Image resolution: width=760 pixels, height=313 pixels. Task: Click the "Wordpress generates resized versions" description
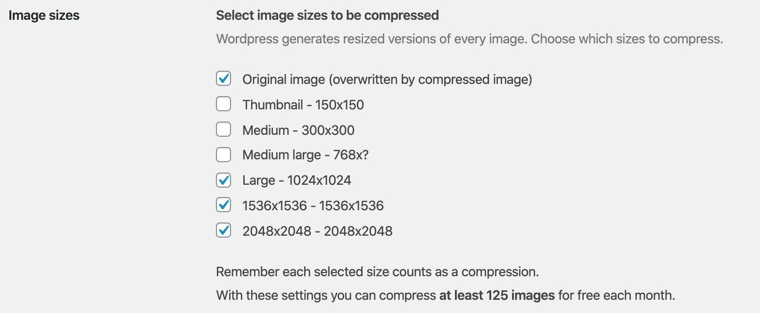coord(469,39)
